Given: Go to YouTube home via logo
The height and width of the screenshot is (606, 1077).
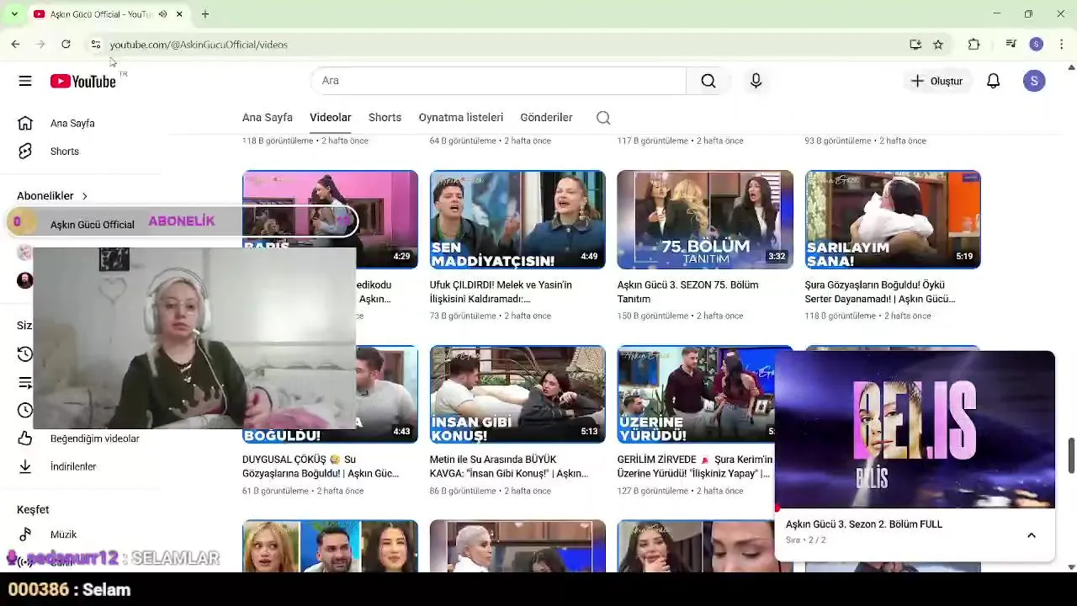Looking at the screenshot, I should coord(82,81).
